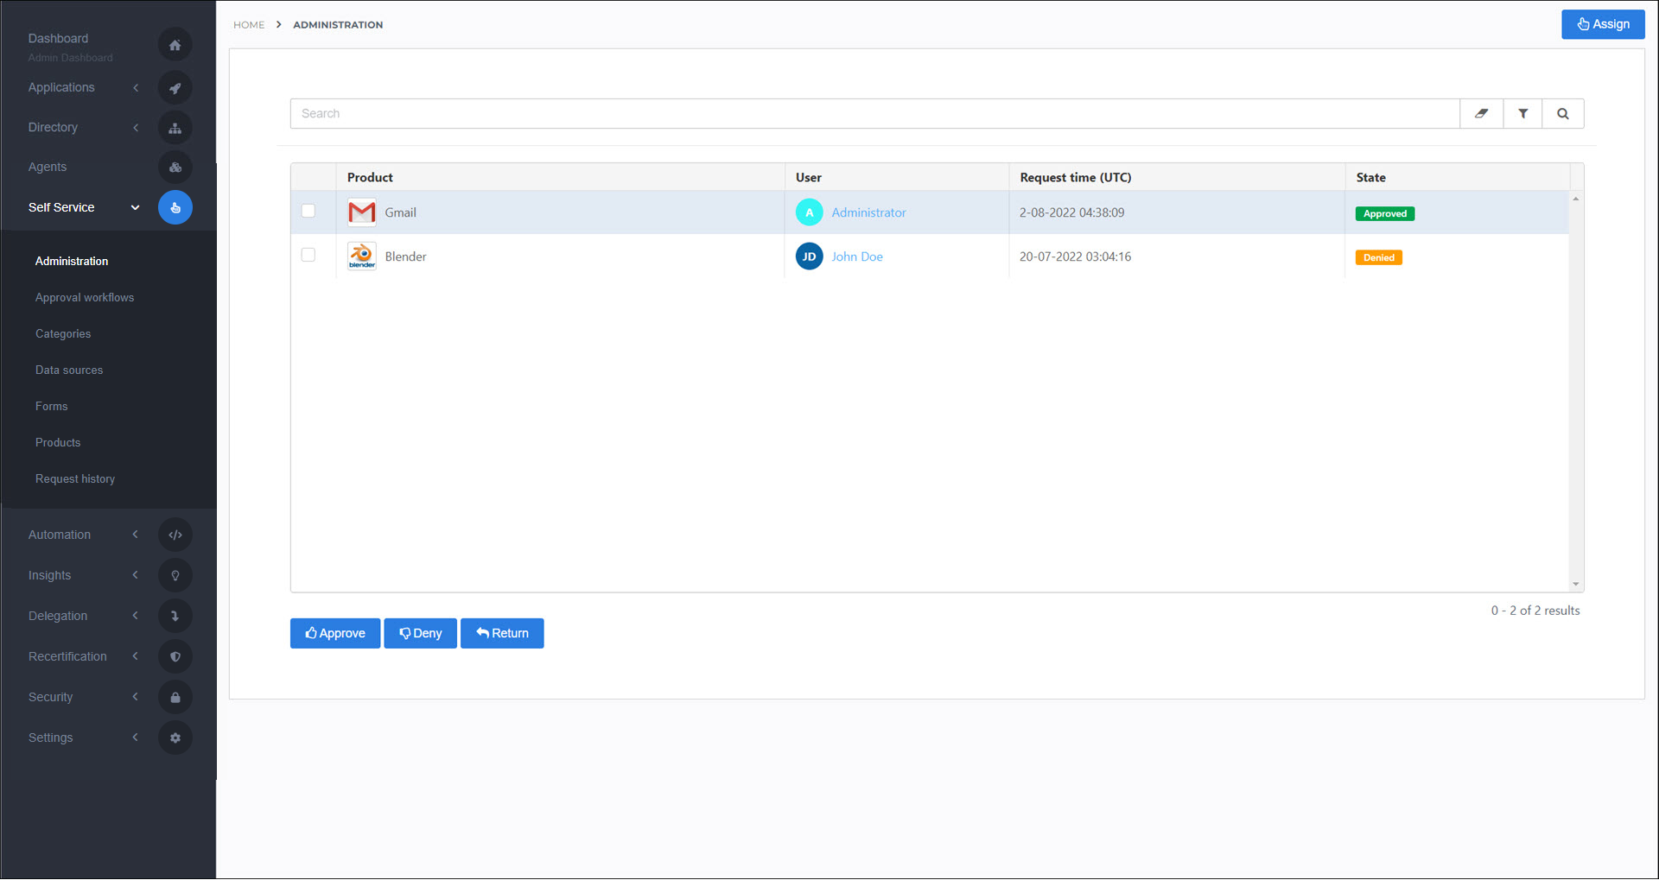This screenshot has width=1659, height=880.
Task: Click the Automation code icon
Action: (175, 534)
